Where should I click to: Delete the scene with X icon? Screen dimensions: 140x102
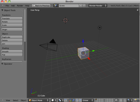(84, 6)
